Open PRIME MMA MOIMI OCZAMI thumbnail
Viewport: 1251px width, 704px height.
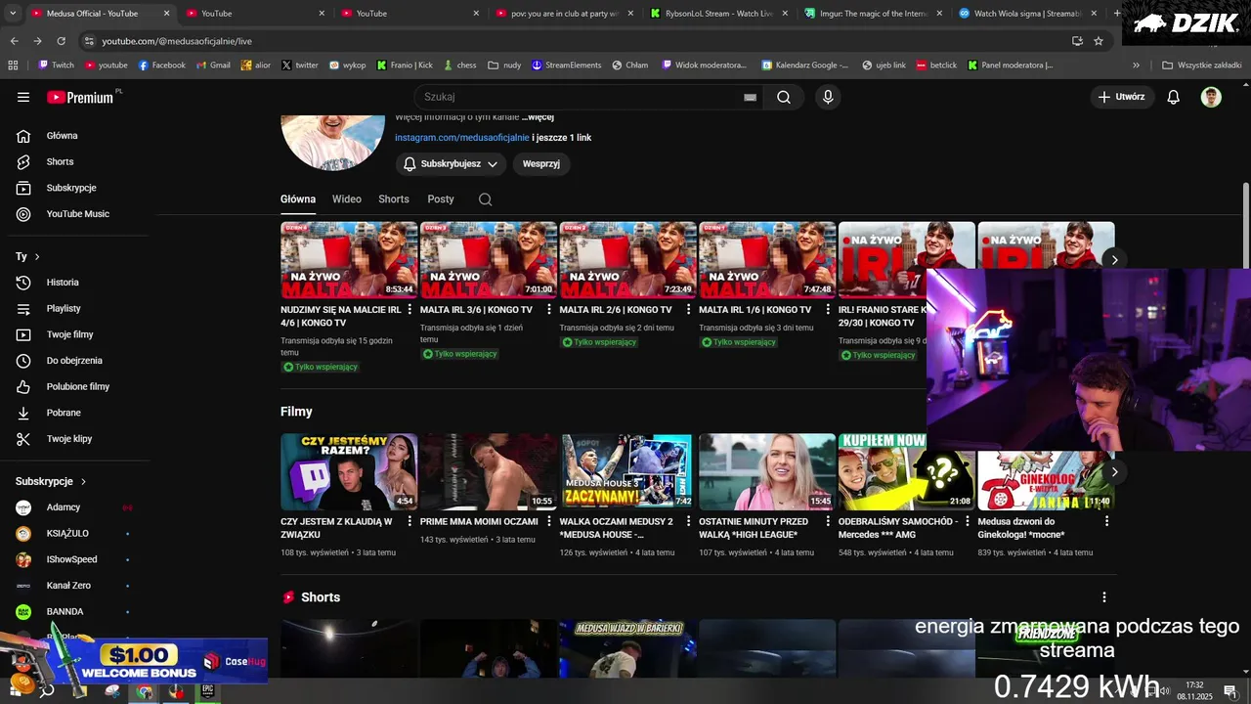click(x=489, y=472)
